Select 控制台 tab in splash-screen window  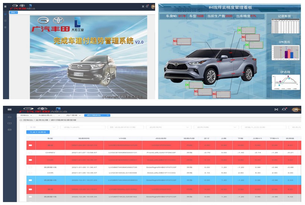(x=13, y=12)
